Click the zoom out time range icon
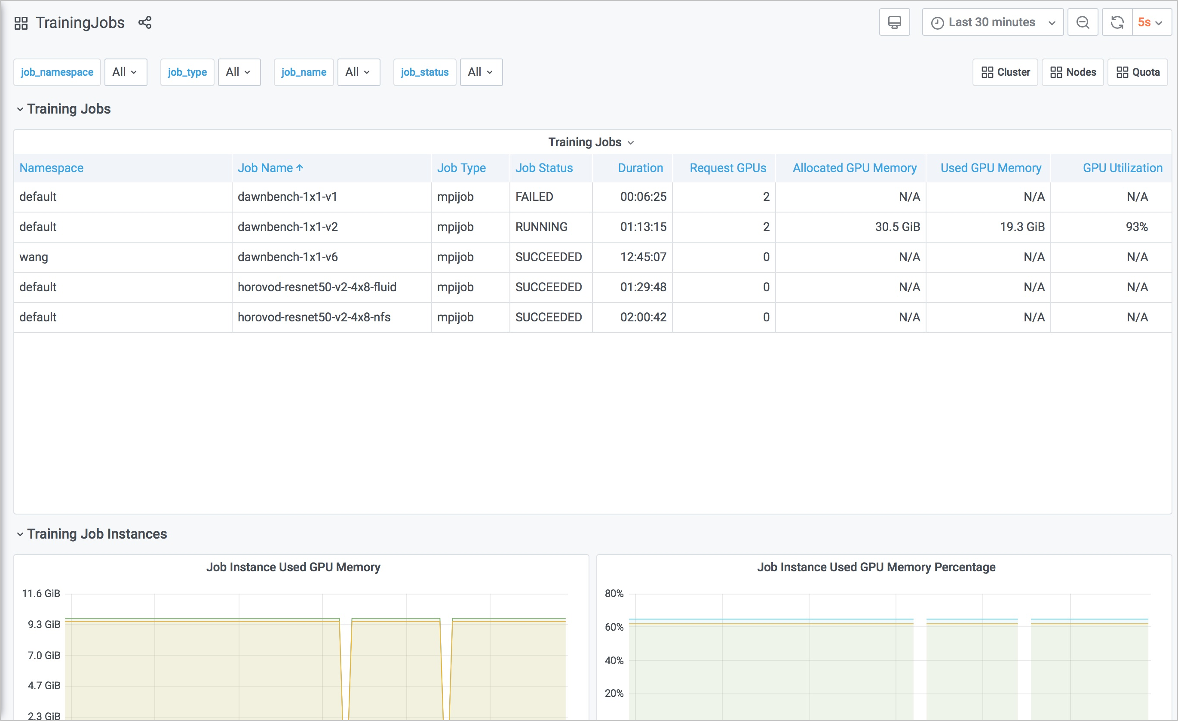This screenshot has width=1178, height=721. click(x=1083, y=22)
